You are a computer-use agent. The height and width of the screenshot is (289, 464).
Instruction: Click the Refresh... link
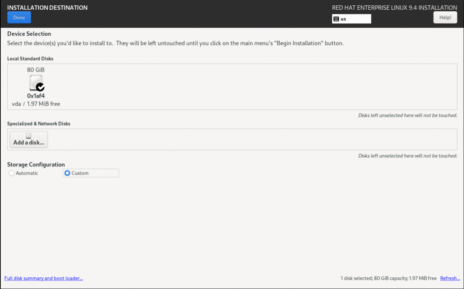[x=450, y=278]
